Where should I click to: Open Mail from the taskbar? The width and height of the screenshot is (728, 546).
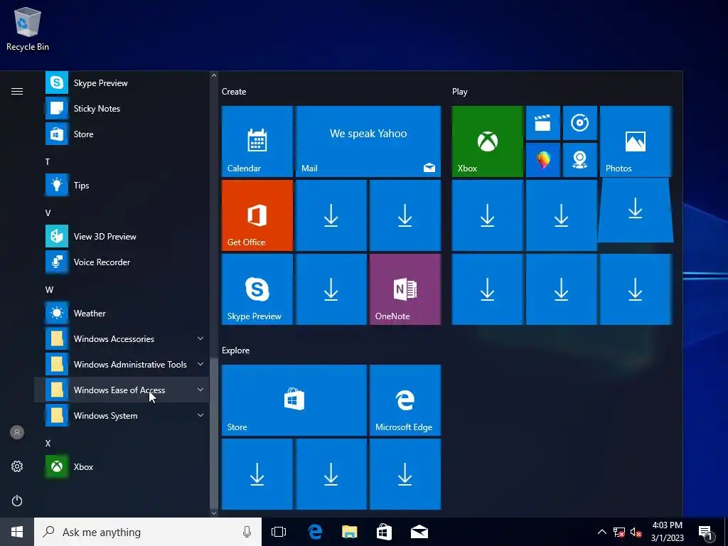point(419,532)
